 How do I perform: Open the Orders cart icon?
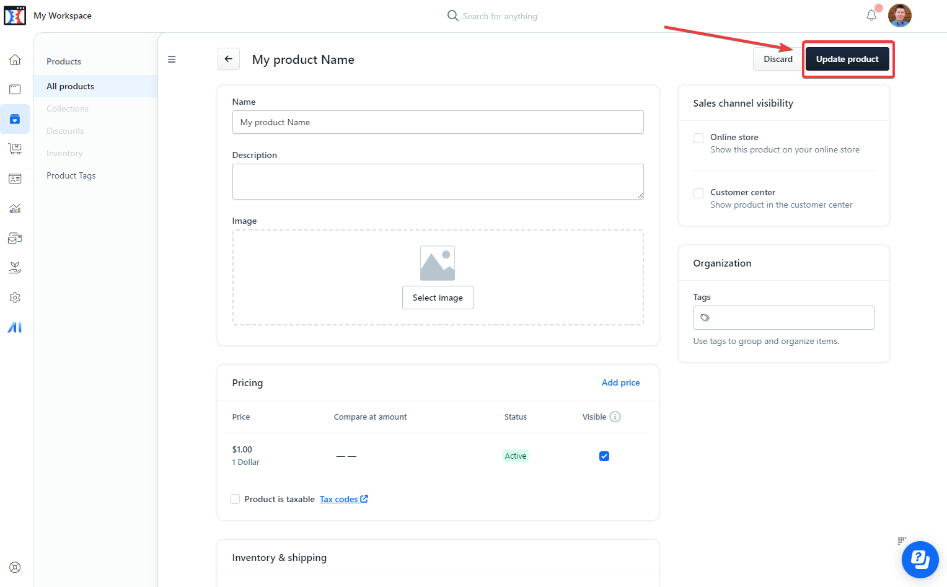(15, 149)
